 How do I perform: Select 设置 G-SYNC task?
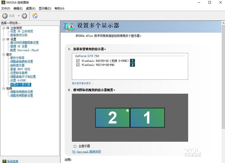(x=18, y=81)
